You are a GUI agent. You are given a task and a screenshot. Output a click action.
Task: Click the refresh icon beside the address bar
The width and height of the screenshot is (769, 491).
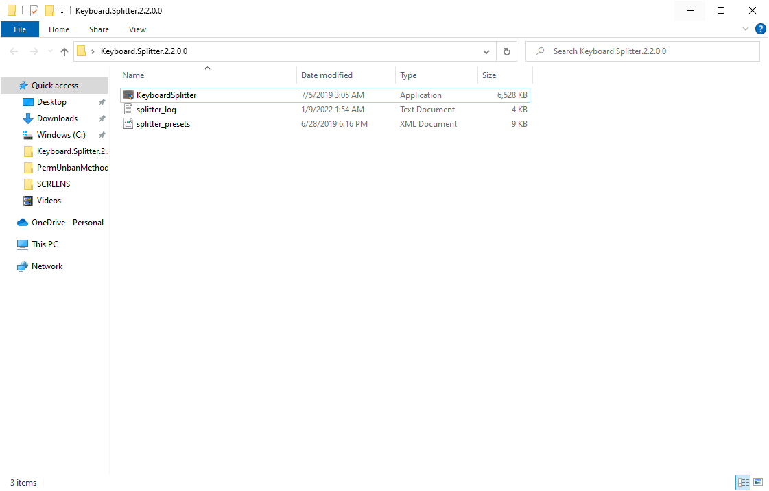(x=506, y=51)
